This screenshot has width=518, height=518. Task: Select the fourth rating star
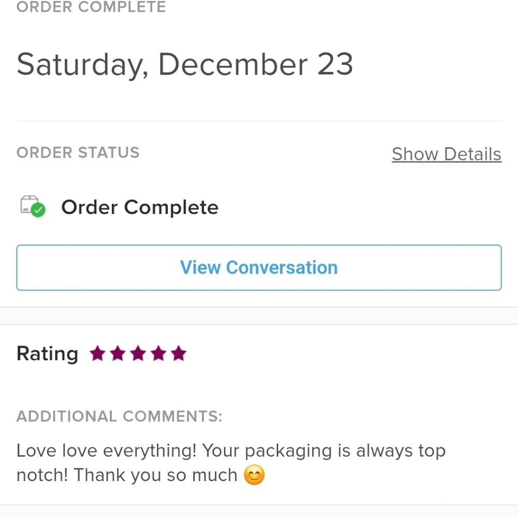coord(159,353)
